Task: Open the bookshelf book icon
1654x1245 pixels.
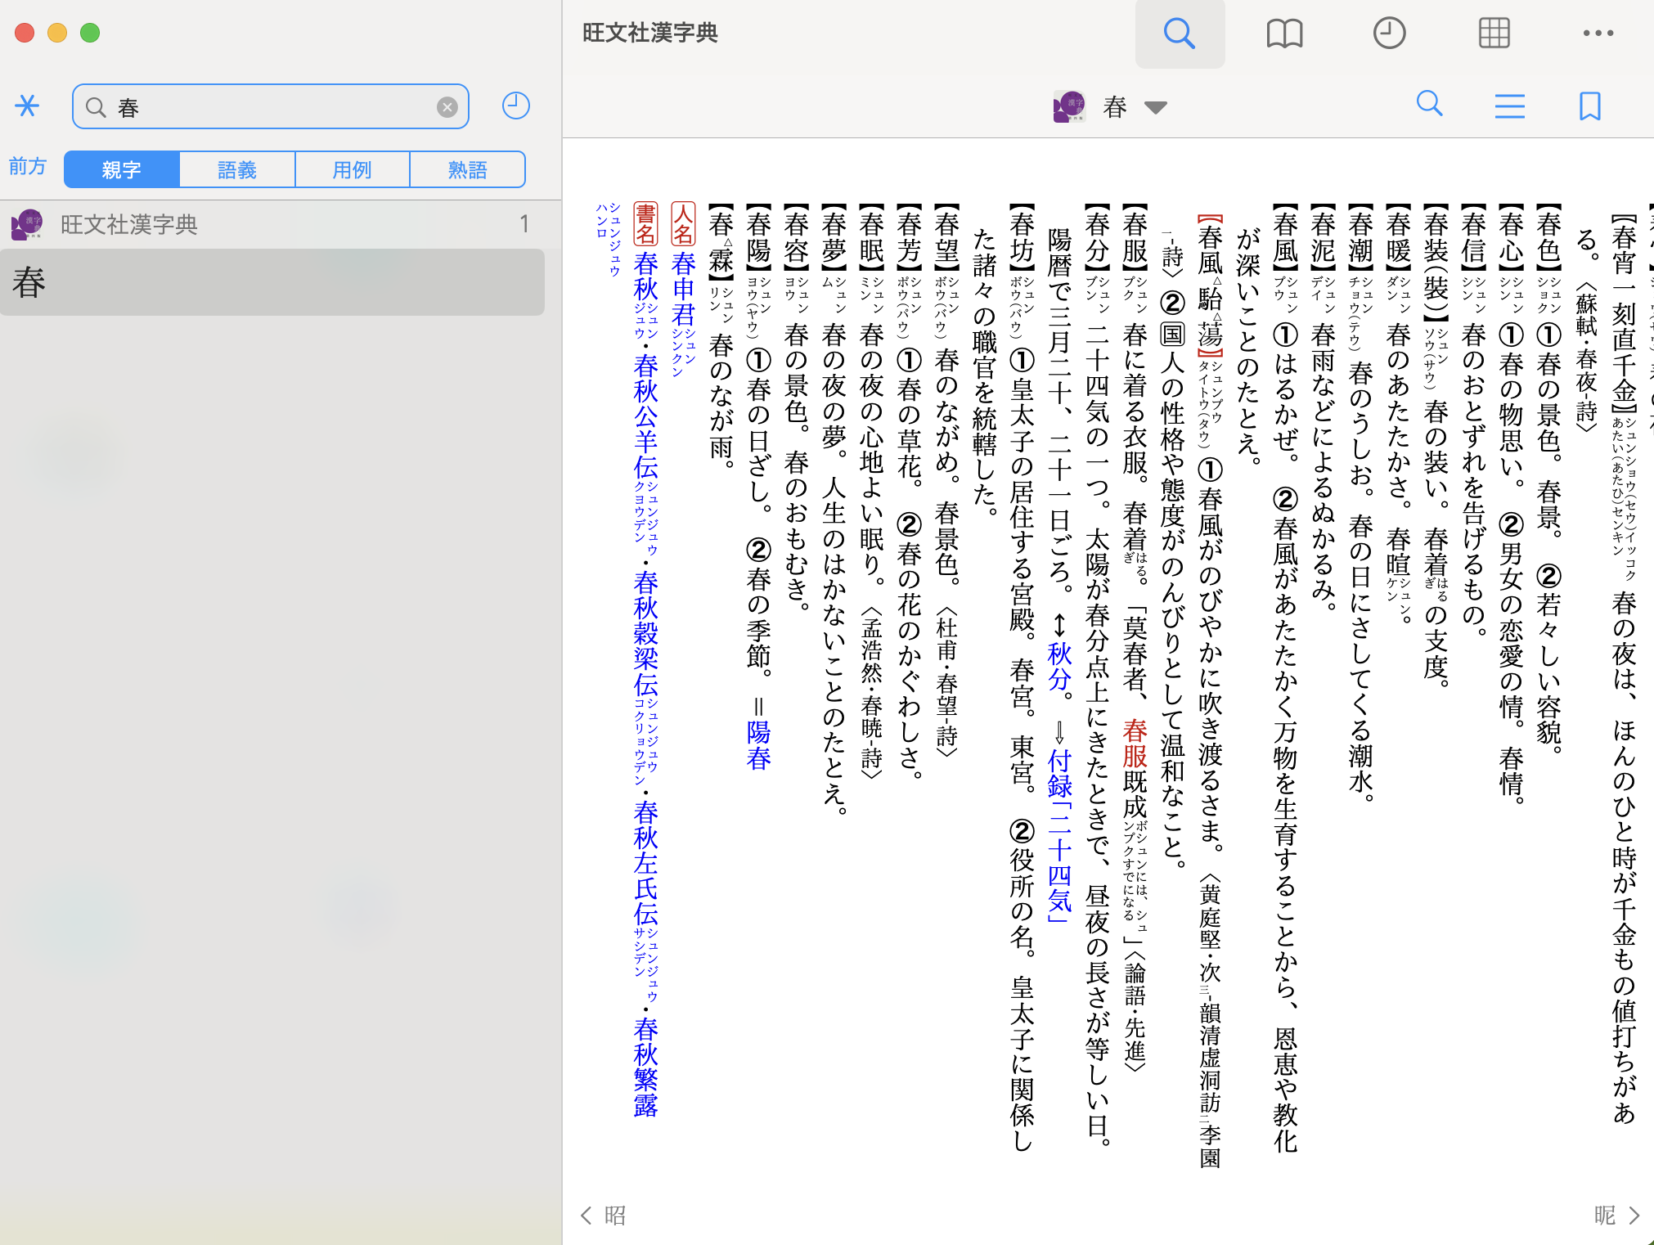Action: coord(1284,34)
